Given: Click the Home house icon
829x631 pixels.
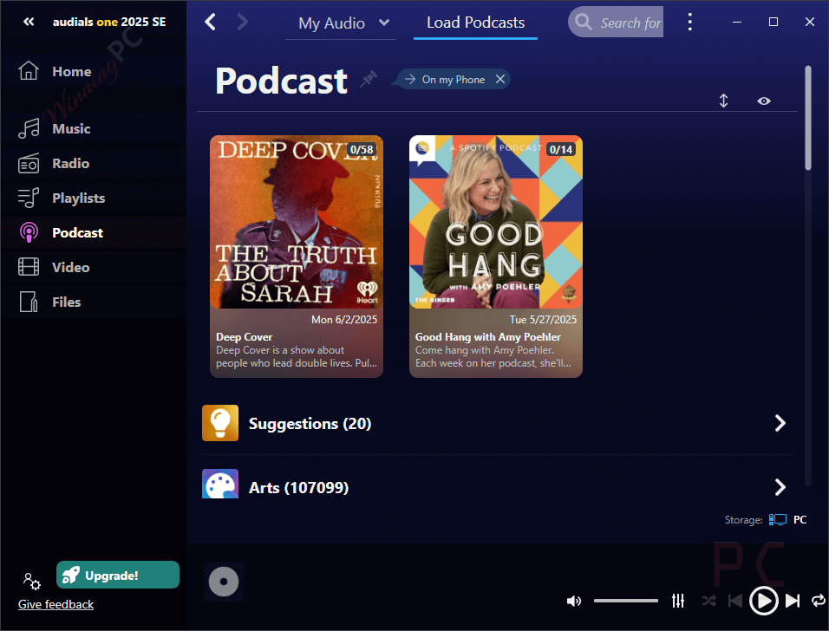Looking at the screenshot, I should point(29,71).
